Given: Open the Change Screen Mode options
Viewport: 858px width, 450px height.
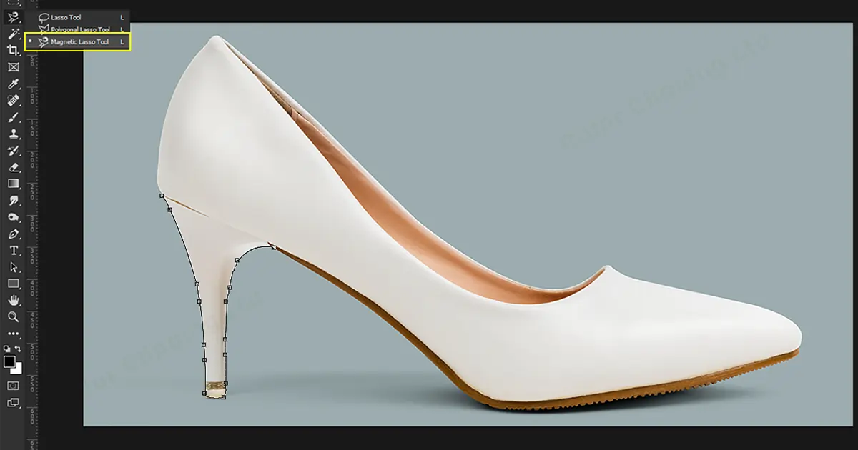Looking at the screenshot, I should pos(13,402).
